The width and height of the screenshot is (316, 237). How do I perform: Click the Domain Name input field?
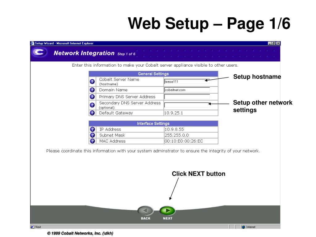click(187, 90)
